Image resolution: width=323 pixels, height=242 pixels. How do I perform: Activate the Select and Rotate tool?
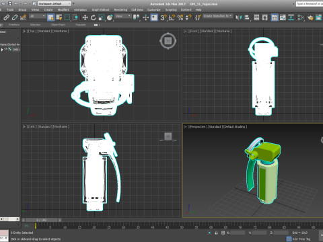[x=93, y=17]
